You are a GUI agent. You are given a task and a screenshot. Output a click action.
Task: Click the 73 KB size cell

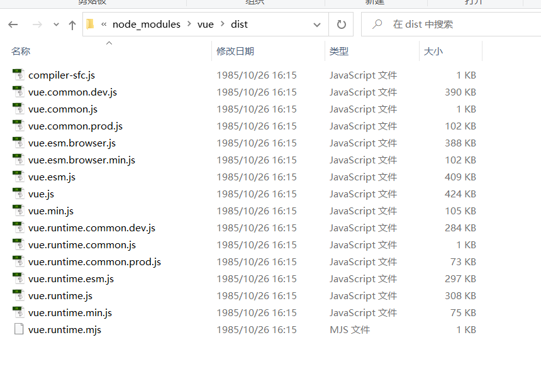(463, 261)
